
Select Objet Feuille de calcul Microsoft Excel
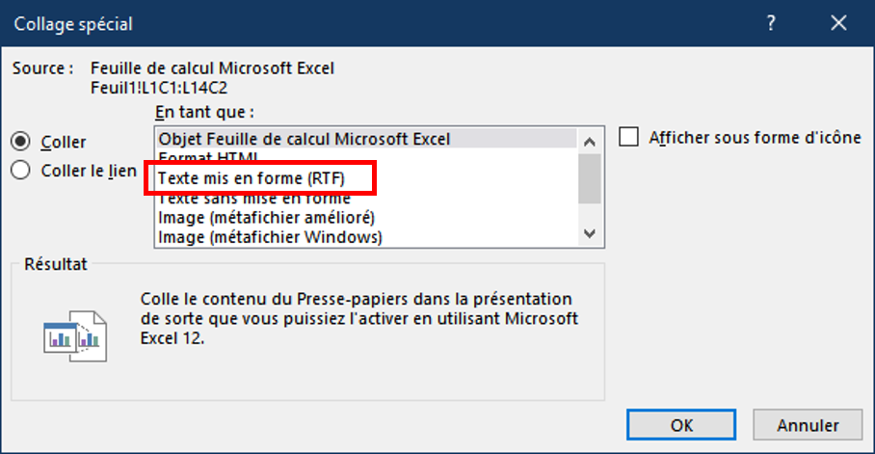(305, 139)
